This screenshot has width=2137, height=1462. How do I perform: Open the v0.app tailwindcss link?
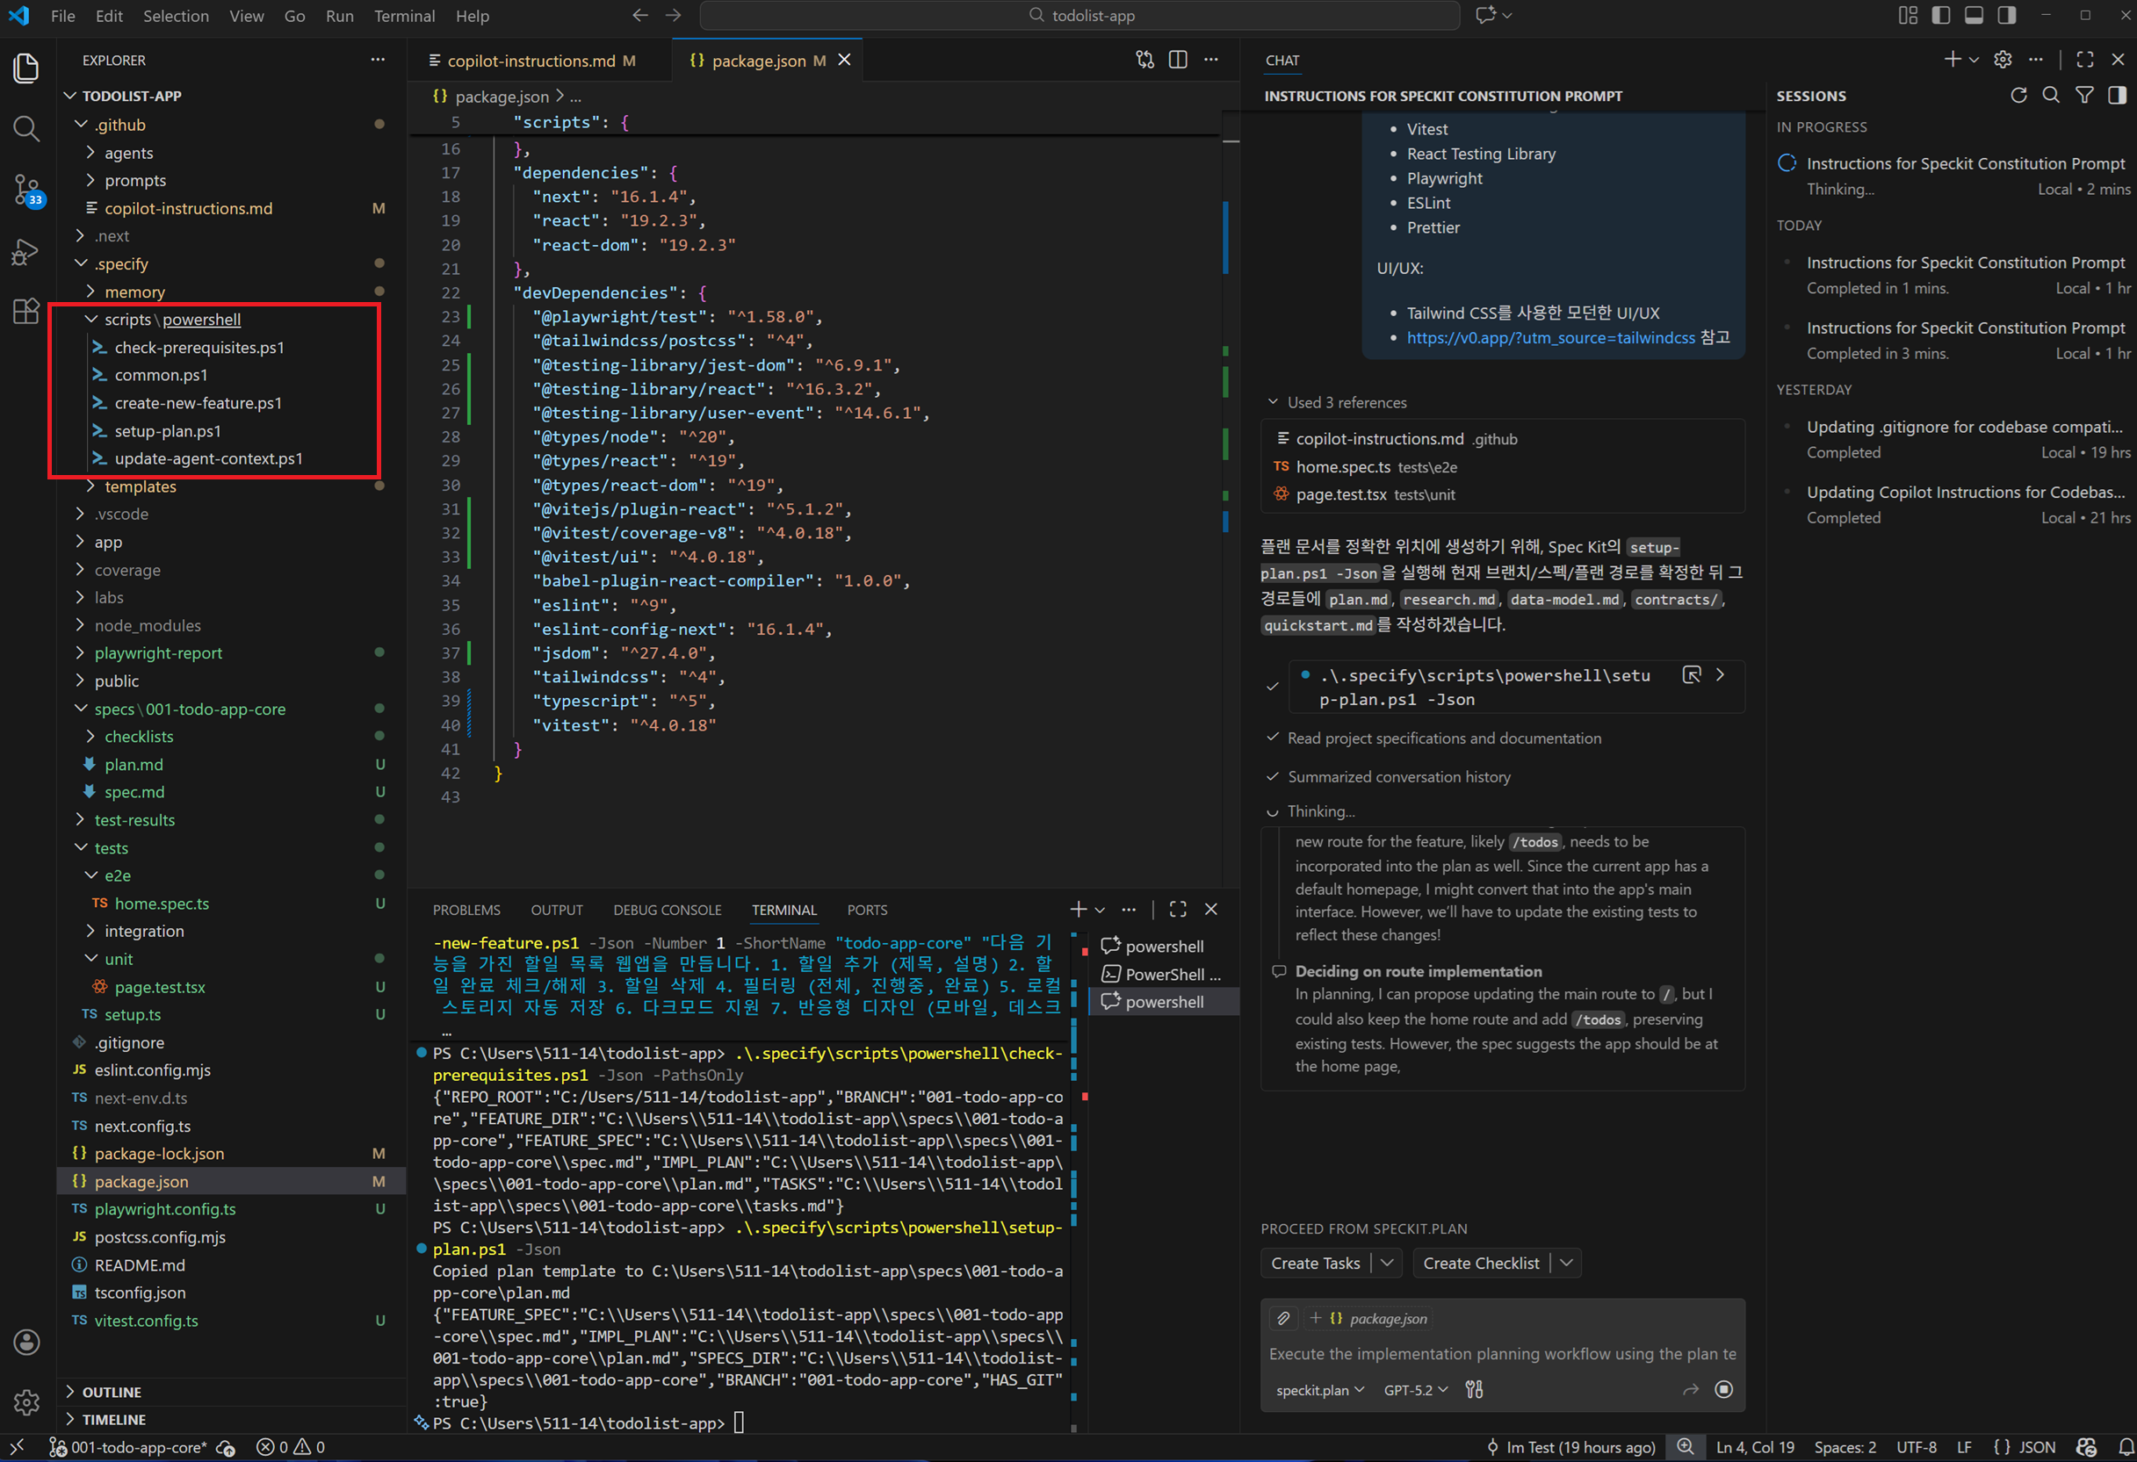point(1550,337)
